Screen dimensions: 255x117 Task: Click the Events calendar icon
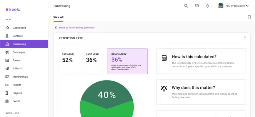(7, 101)
